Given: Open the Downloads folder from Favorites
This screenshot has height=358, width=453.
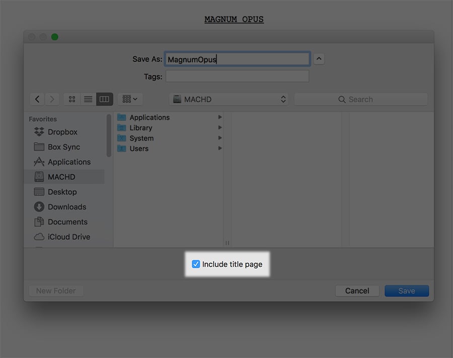Looking at the screenshot, I should pos(65,206).
